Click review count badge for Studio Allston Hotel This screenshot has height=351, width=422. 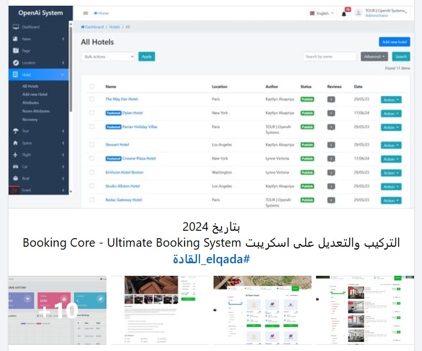click(331, 186)
